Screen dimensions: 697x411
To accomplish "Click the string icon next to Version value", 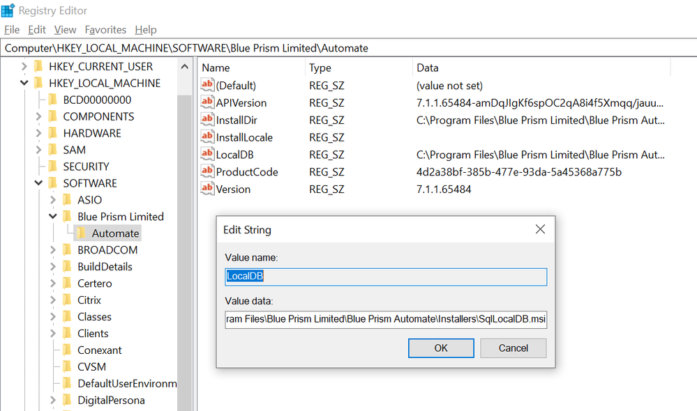I will point(207,189).
